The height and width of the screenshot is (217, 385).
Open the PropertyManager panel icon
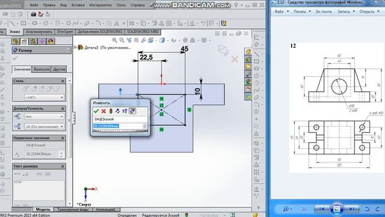(x=24, y=42)
